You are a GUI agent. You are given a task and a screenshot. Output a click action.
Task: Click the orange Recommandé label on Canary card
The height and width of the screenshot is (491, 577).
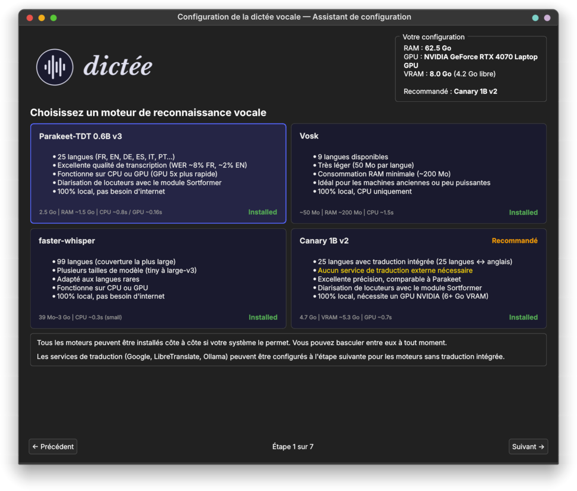coord(515,241)
